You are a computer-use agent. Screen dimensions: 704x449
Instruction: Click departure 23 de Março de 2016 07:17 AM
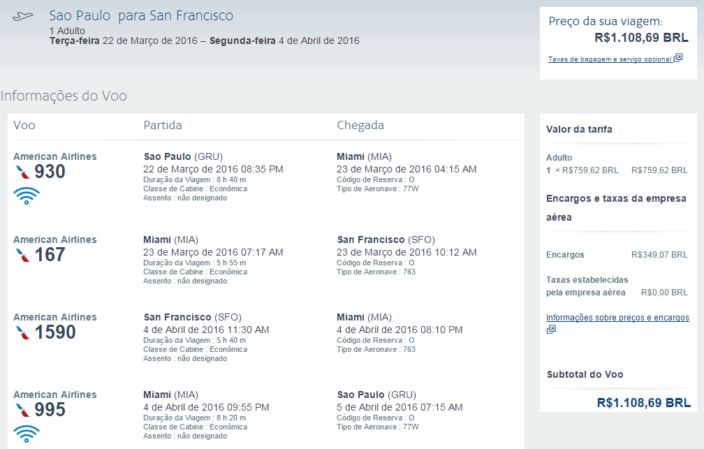213,252
